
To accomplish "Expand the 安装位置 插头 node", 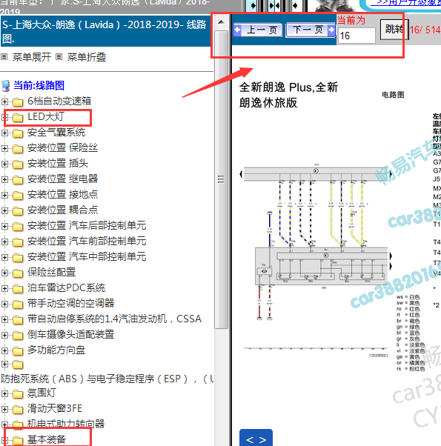I will (4, 164).
